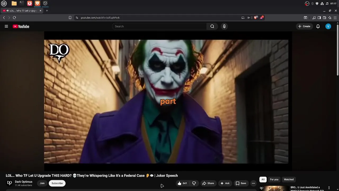The width and height of the screenshot is (339, 191).
Task: Click the install/cast screen icon in address bar
Action: (243, 18)
